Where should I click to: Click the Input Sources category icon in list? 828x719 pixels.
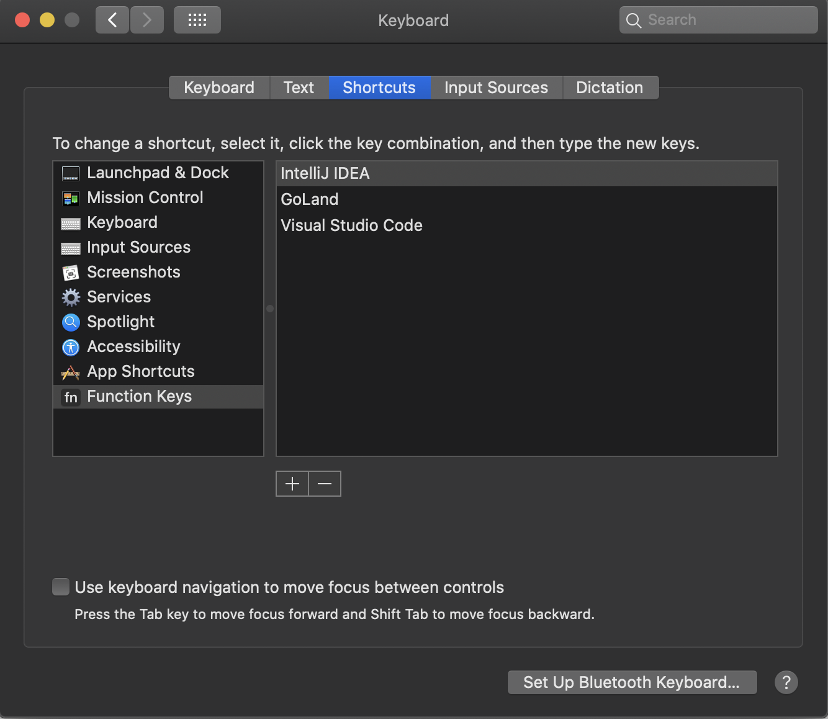click(71, 248)
